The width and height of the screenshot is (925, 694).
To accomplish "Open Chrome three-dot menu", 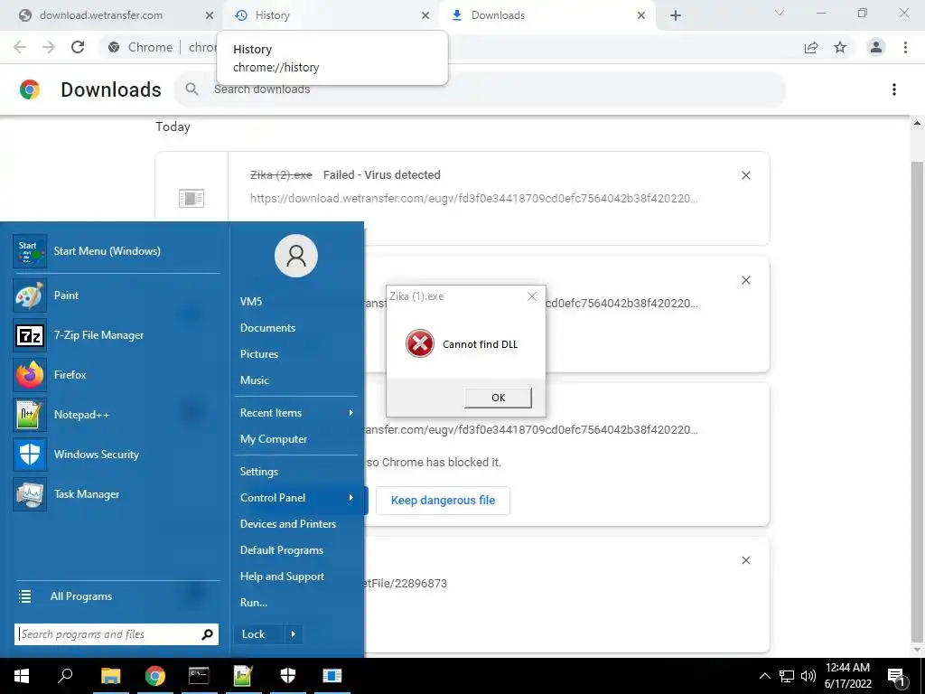I will pos(905,47).
